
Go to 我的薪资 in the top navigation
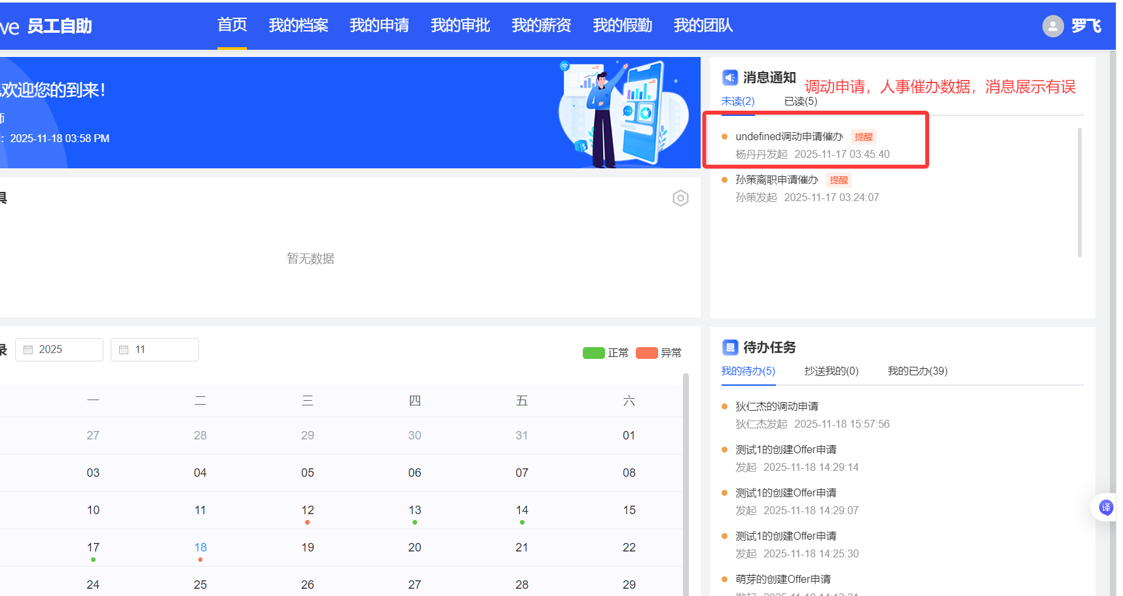click(541, 26)
